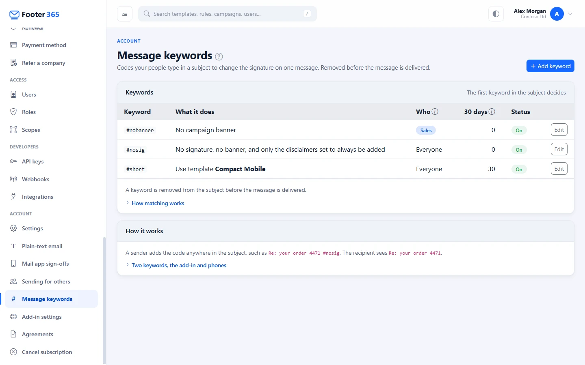Click the On status for #short
The width and height of the screenshot is (585, 365).
519,169
